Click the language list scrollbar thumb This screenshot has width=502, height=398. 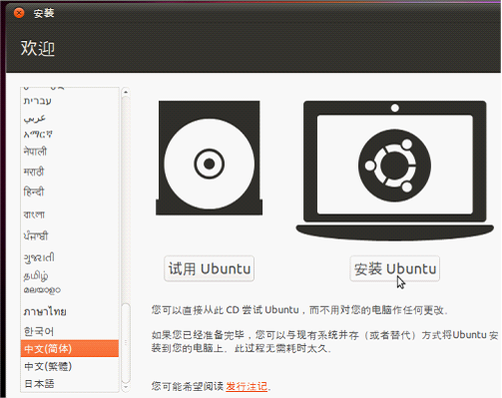tap(126, 343)
